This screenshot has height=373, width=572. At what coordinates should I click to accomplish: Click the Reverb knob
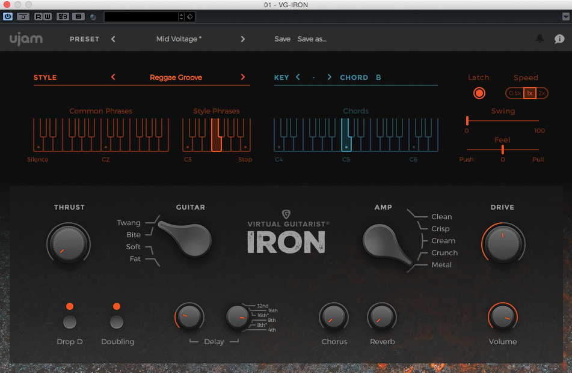click(382, 317)
